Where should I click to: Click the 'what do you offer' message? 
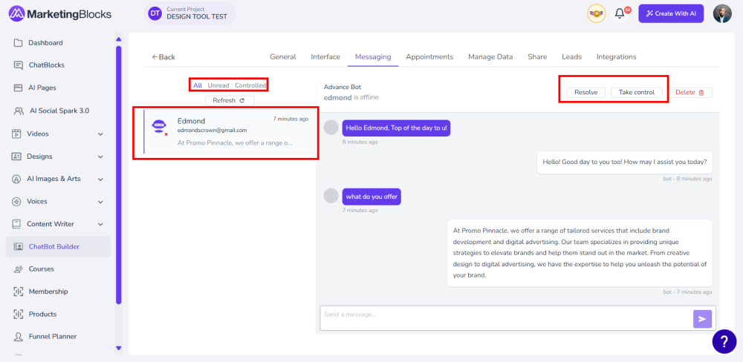tap(371, 197)
